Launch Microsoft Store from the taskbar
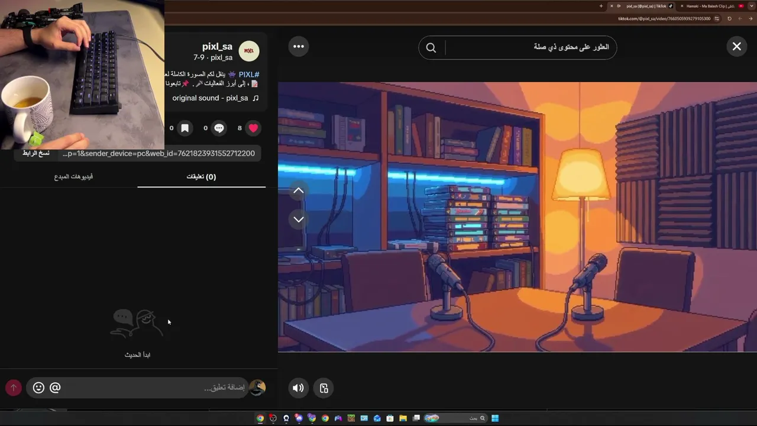 tap(390, 418)
